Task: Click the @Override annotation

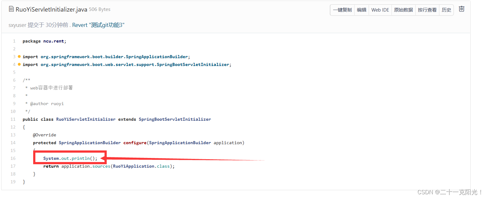Action: (44, 135)
